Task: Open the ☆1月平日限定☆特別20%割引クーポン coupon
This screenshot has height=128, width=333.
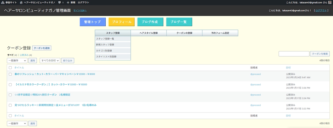Action: 42,95
